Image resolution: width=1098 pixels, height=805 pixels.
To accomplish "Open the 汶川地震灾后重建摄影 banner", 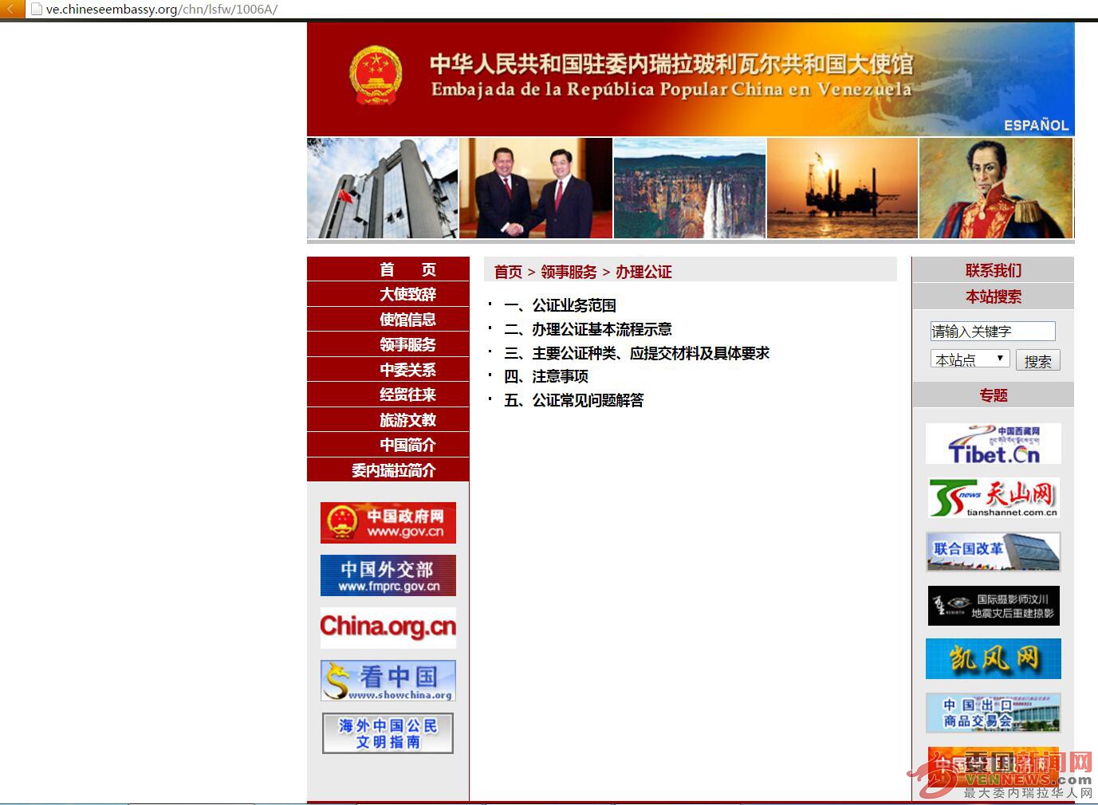I will point(994,606).
